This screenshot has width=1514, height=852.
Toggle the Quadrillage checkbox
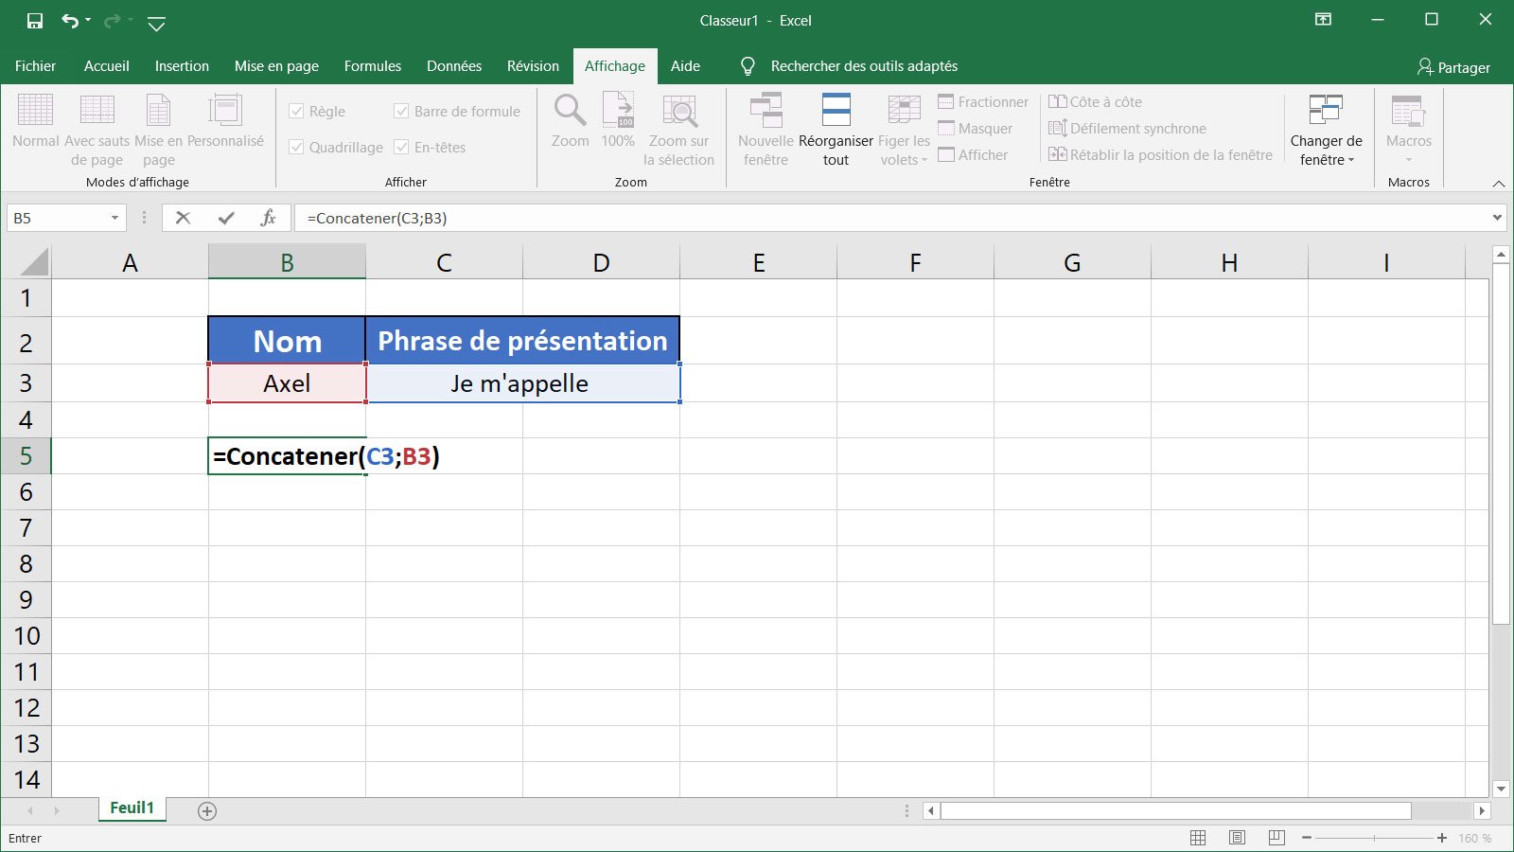pos(296,148)
